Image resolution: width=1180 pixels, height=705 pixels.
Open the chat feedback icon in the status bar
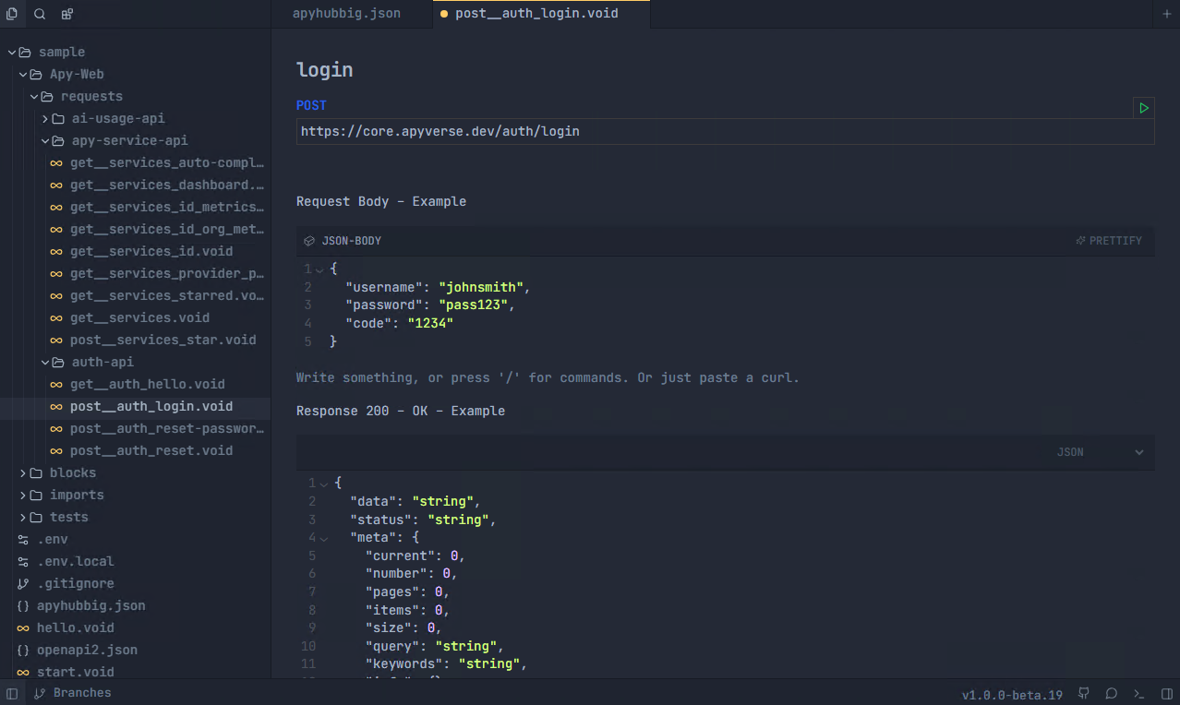click(1112, 694)
